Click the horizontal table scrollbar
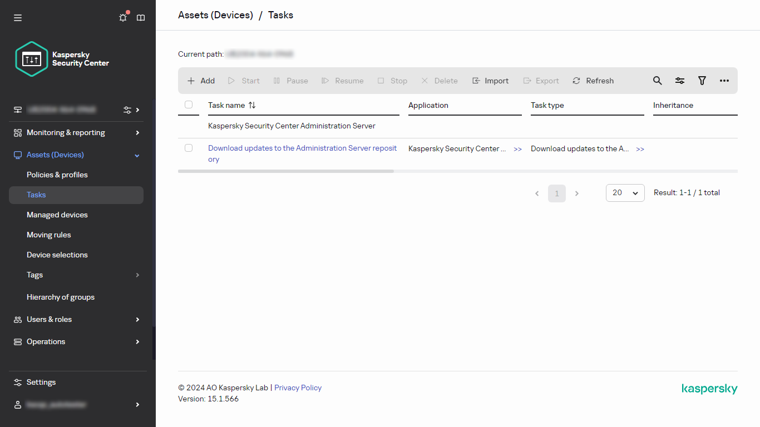Screen dimensions: 760x427 point(286,171)
